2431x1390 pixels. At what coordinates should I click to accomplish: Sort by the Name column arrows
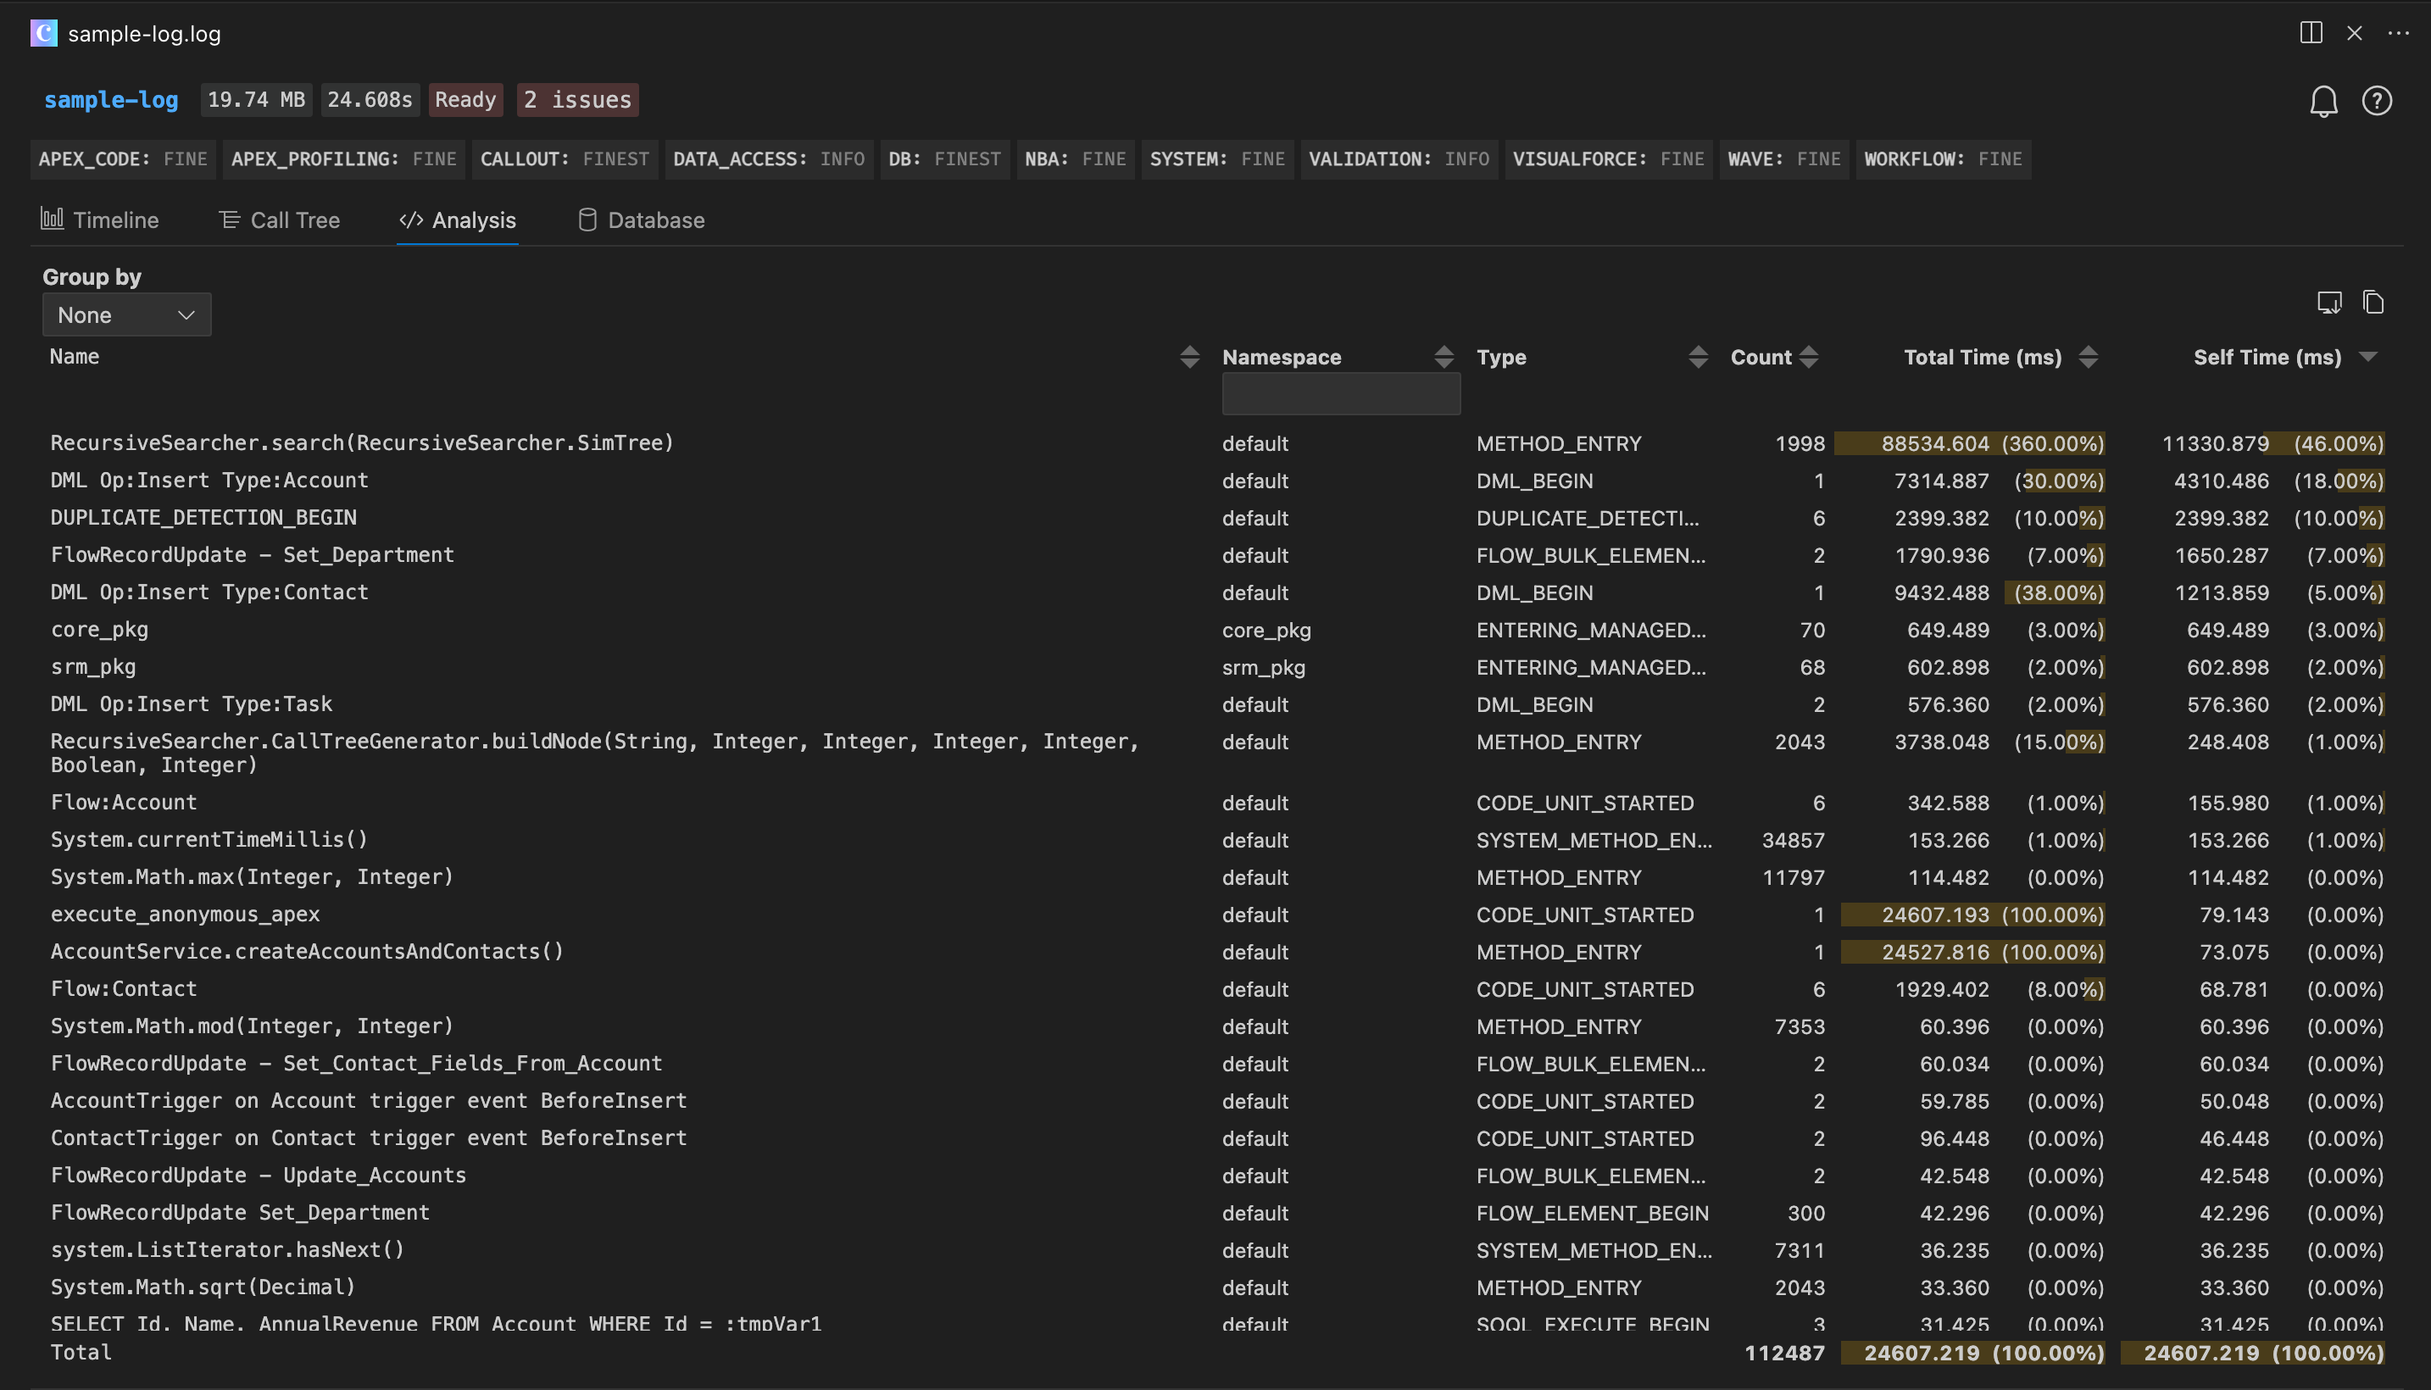coord(1188,357)
